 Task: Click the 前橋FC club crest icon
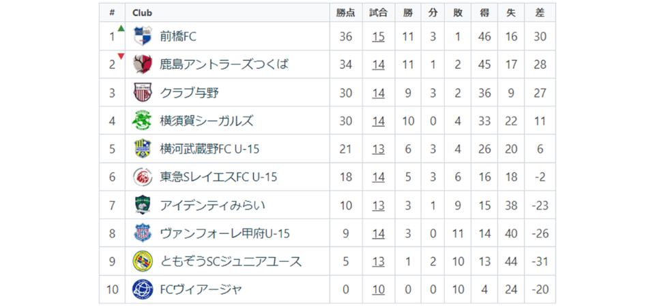pos(142,36)
